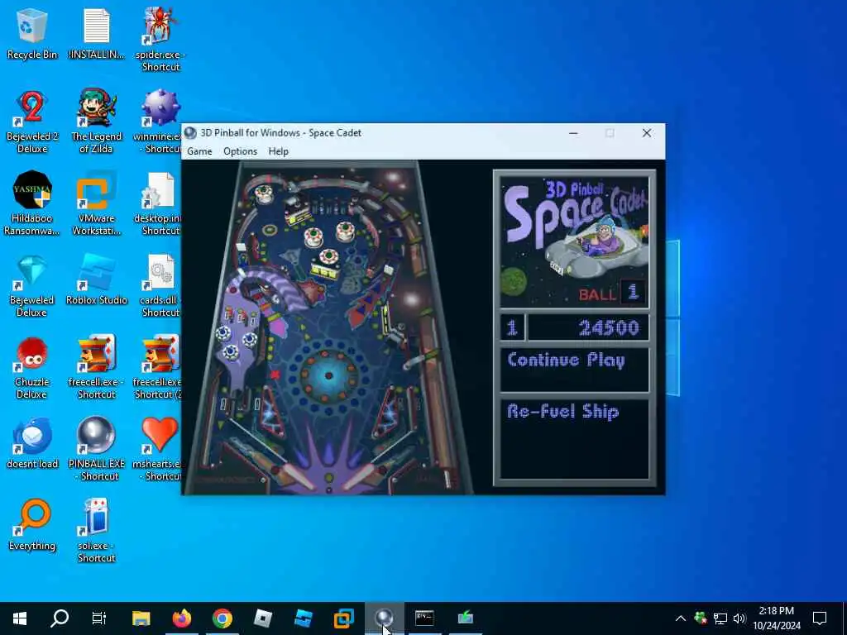Open Task View from the taskbar
The height and width of the screenshot is (635, 847).
point(99,618)
